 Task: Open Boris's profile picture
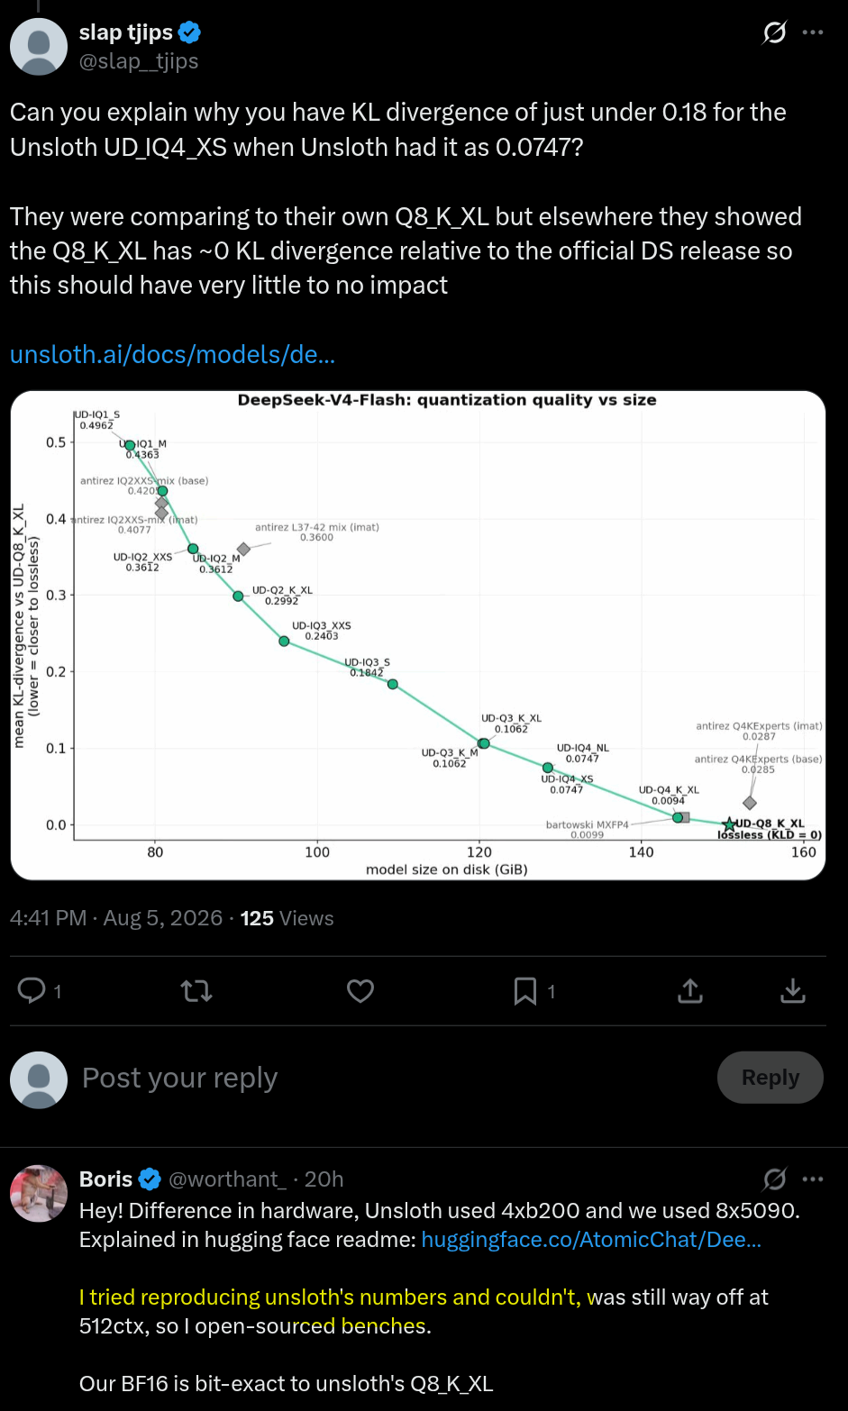pos(39,1194)
